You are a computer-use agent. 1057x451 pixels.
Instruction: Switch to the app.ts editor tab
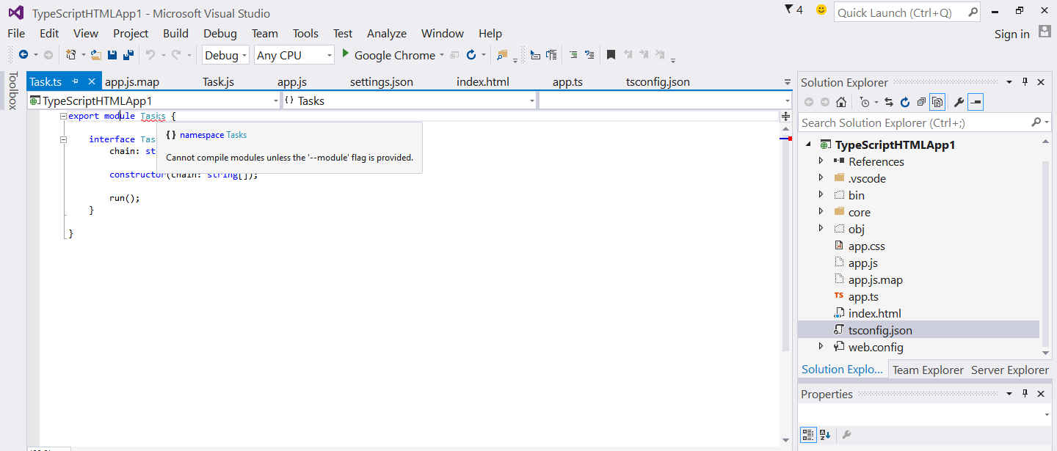[x=567, y=81]
